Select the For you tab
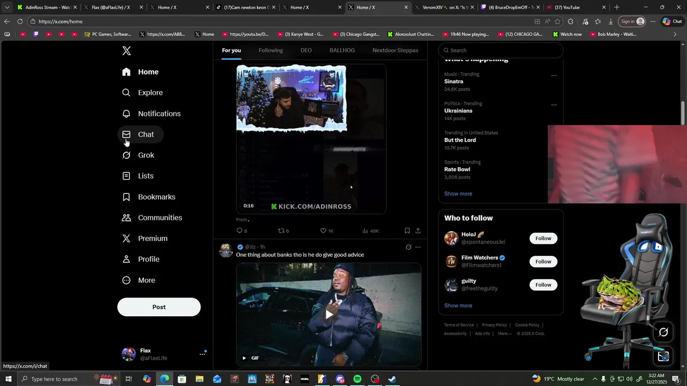 pyautogui.click(x=231, y=50)
